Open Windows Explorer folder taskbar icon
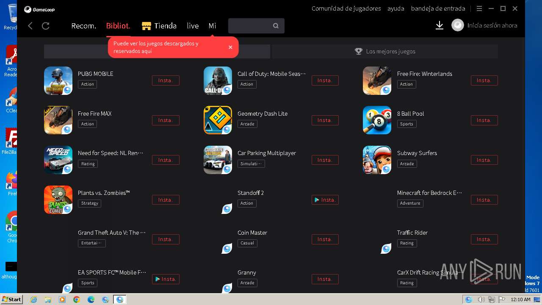Image resolution: width=542 pixels, height=305 pixels. [x=48, y=299]
